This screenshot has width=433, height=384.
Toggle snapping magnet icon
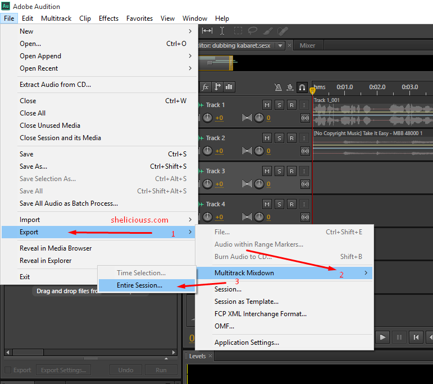point(302,87)
